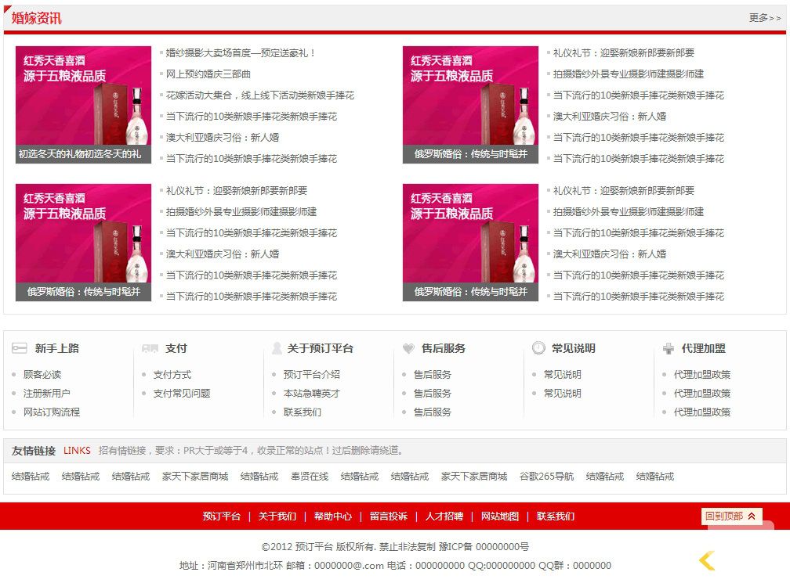Click the heart icon next to 售后服务 heading

tap(408, 348)
